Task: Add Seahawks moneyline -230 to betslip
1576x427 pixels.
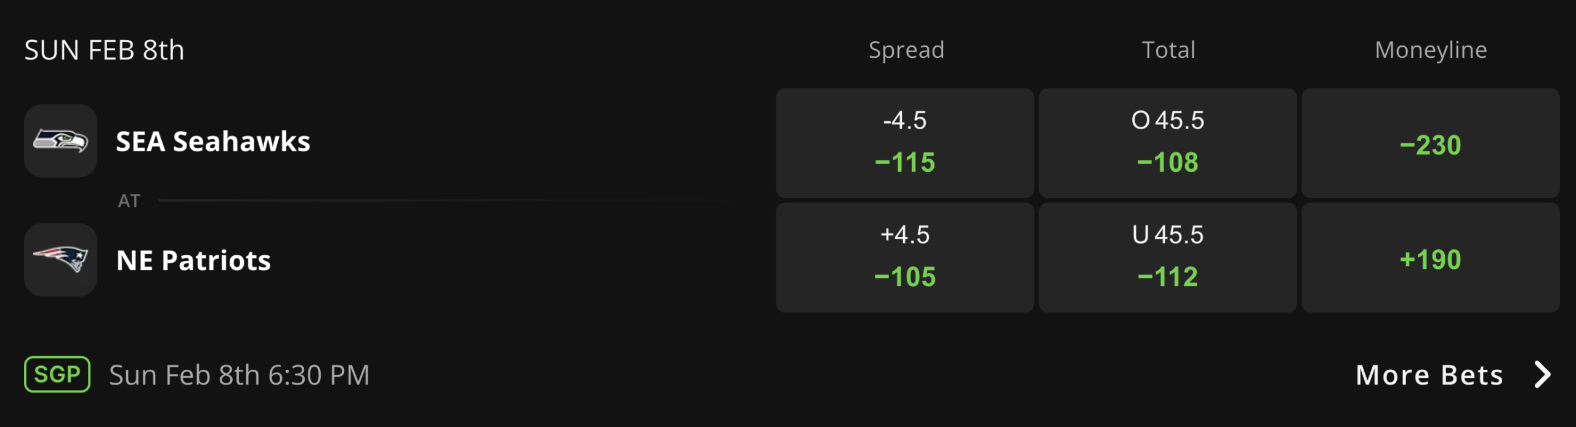Action: (1430, 143)
